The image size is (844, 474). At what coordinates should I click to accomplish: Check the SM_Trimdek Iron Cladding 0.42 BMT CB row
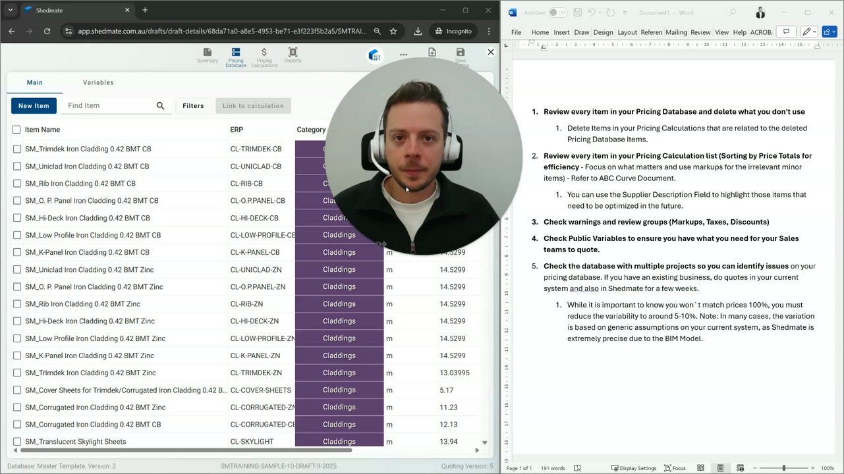coord(17,149)
